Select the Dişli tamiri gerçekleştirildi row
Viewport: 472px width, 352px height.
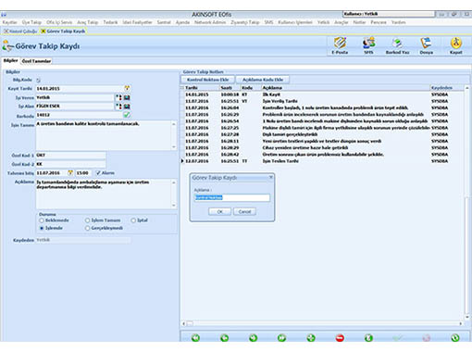(x=322, y=134)
